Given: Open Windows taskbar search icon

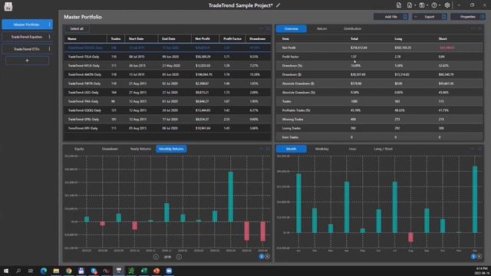Looking at the screenshot, I should (18, 271).
